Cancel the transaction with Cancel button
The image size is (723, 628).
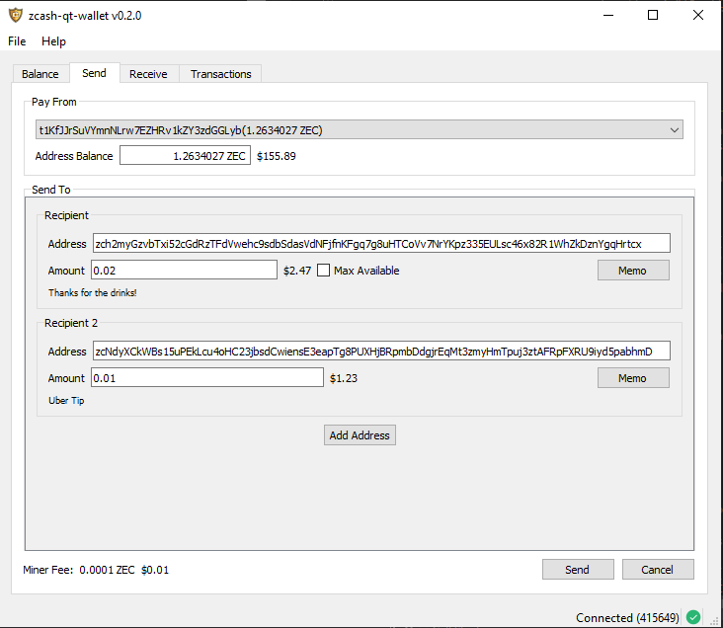click(658, 570)
